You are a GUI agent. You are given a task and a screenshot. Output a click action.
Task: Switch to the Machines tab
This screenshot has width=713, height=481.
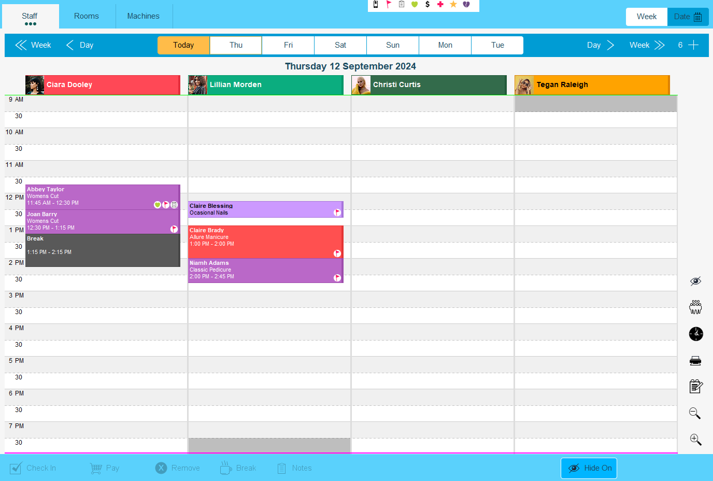[144, 16]
